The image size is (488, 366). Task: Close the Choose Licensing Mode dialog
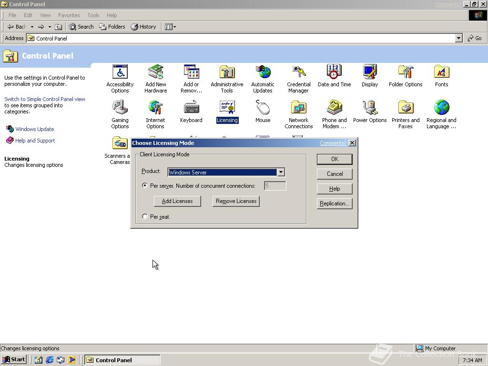point(352,143)
